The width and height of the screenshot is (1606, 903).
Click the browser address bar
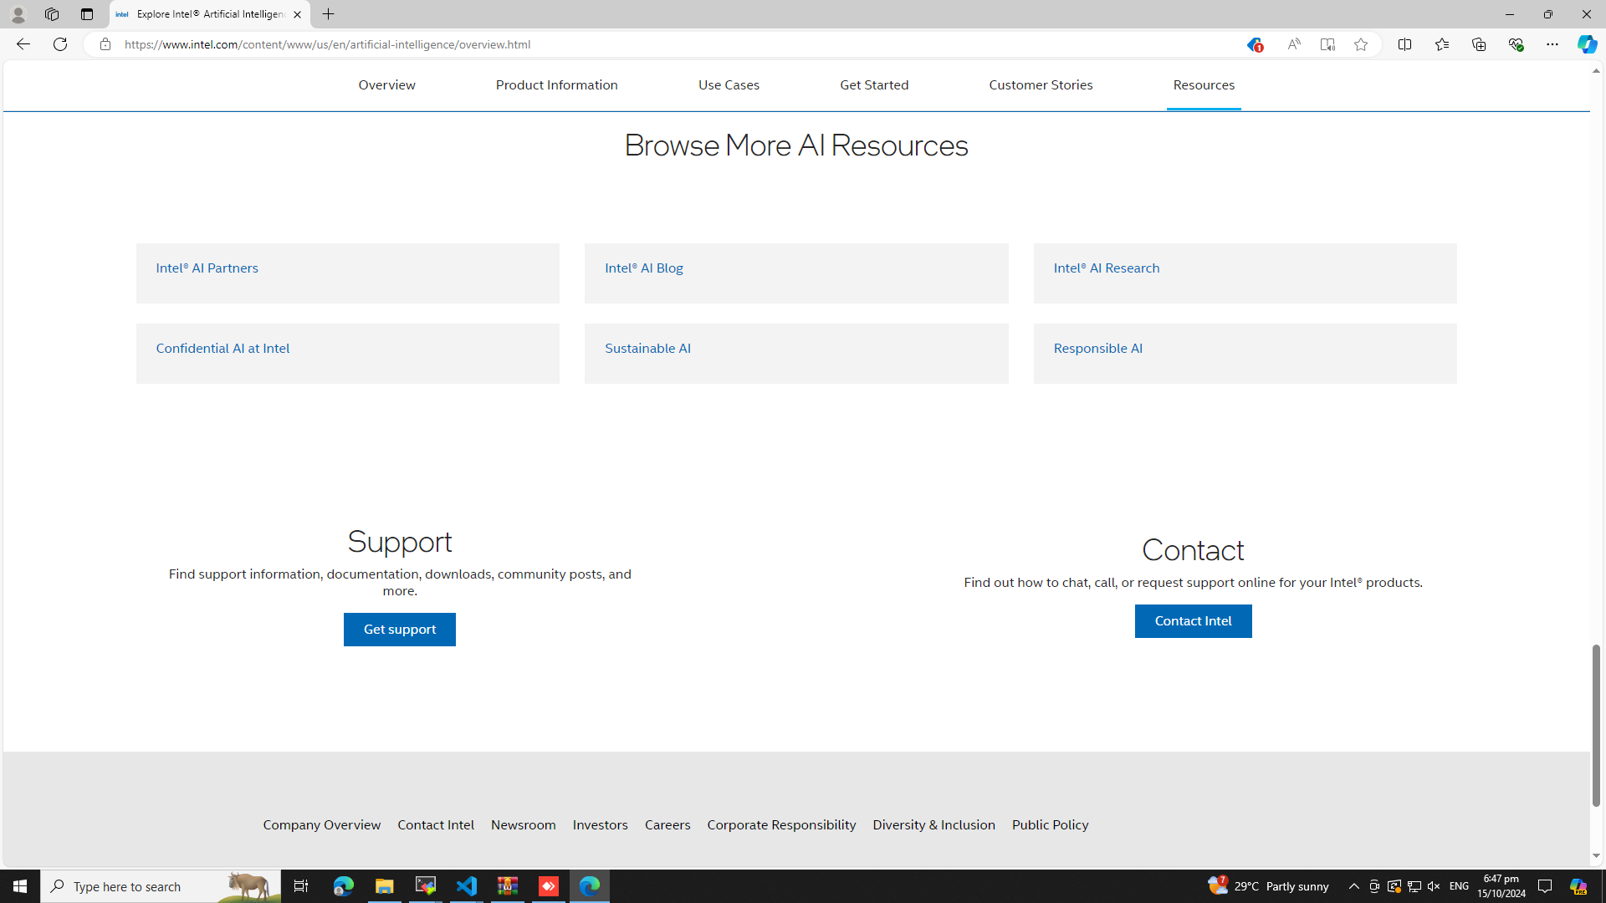click(x=669, y=44)
